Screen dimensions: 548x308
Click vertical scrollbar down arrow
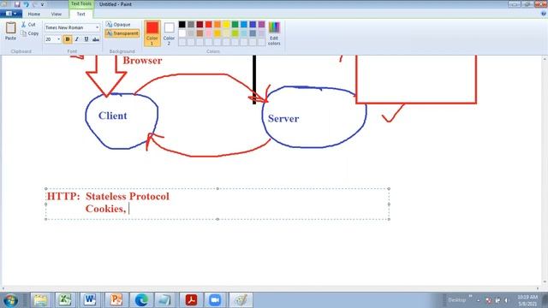pyautogui.click(x=545, y=281)
